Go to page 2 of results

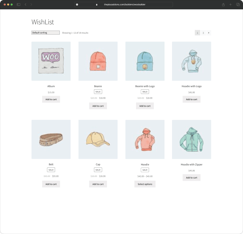[203, 33]
